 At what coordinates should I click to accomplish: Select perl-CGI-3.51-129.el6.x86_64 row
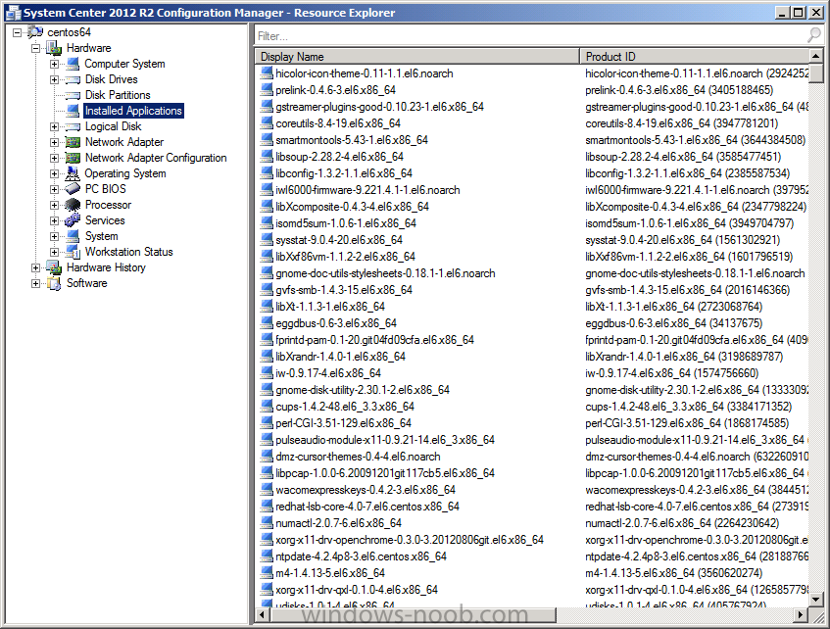pos(343,423)
